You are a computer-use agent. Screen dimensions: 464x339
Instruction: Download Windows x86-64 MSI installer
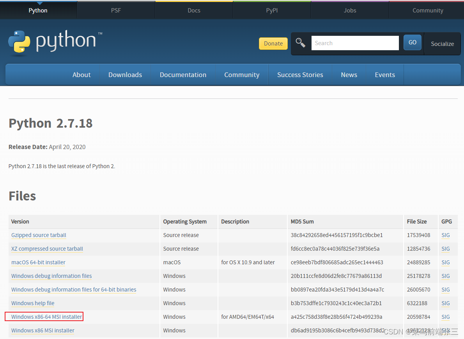click(46, 316)
